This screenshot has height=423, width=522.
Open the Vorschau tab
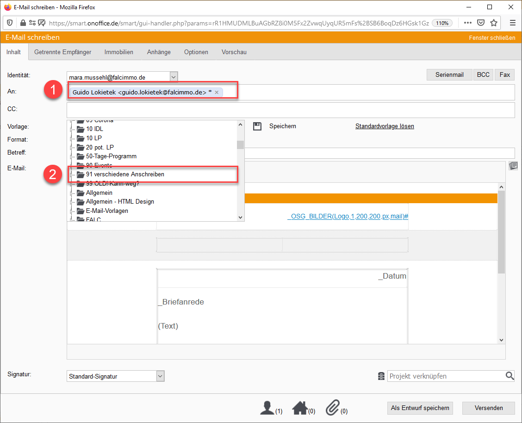(x=234, y=52)
